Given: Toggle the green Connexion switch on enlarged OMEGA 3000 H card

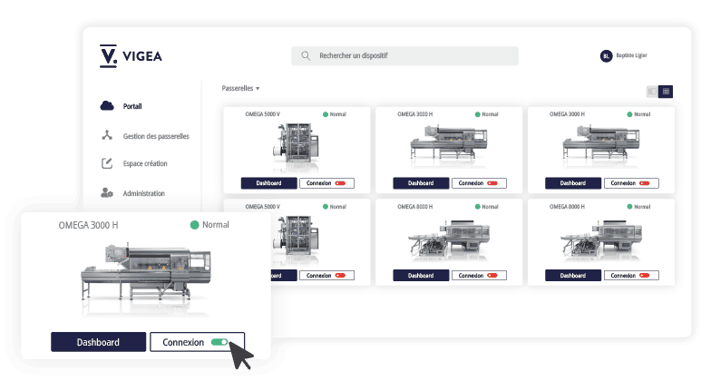Looking at the screenshot, I should [x=219, y=342].
